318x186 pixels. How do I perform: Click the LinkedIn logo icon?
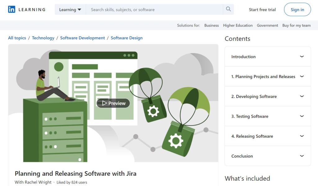11,9
